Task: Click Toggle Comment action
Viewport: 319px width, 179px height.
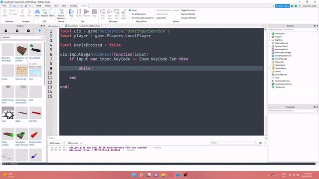Action: coord(188,10)
